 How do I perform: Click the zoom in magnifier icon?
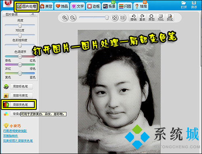coord(65,18)
